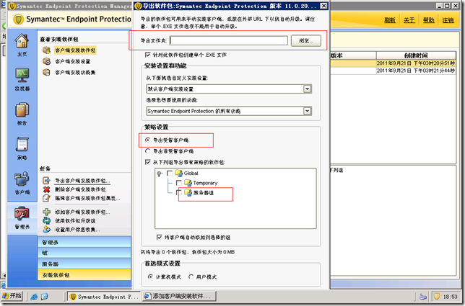The width and height of the screenshot is (465, 306).
Task: Click the 设置用户信息收集 task link
Action: click(78, 230)
